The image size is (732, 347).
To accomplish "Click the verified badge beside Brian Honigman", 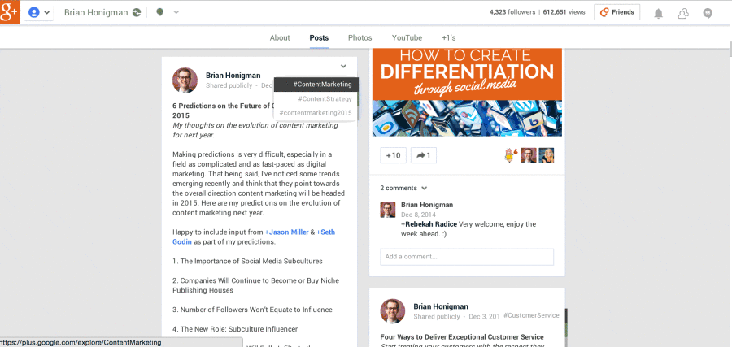I will pyautogui.click(x=137, y=12).
